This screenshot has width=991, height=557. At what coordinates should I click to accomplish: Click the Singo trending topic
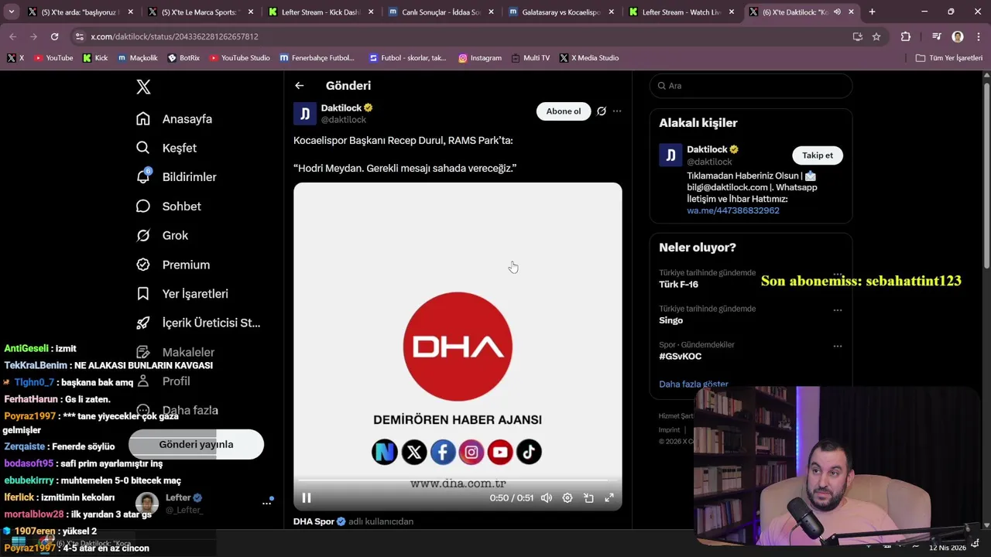tap(670, 320)
